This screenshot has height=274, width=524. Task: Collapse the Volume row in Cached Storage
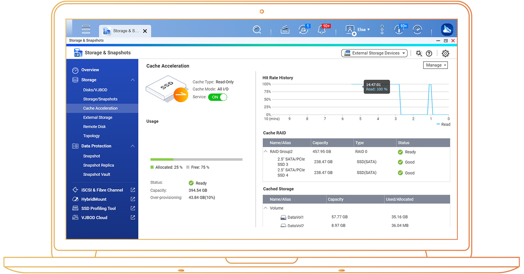click(x=266, y=208)
